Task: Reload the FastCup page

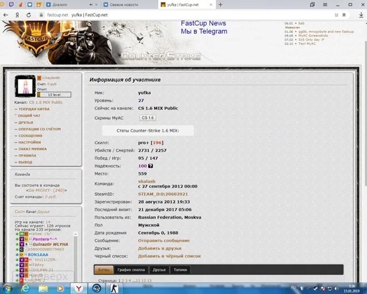Action: click(29, 15)
